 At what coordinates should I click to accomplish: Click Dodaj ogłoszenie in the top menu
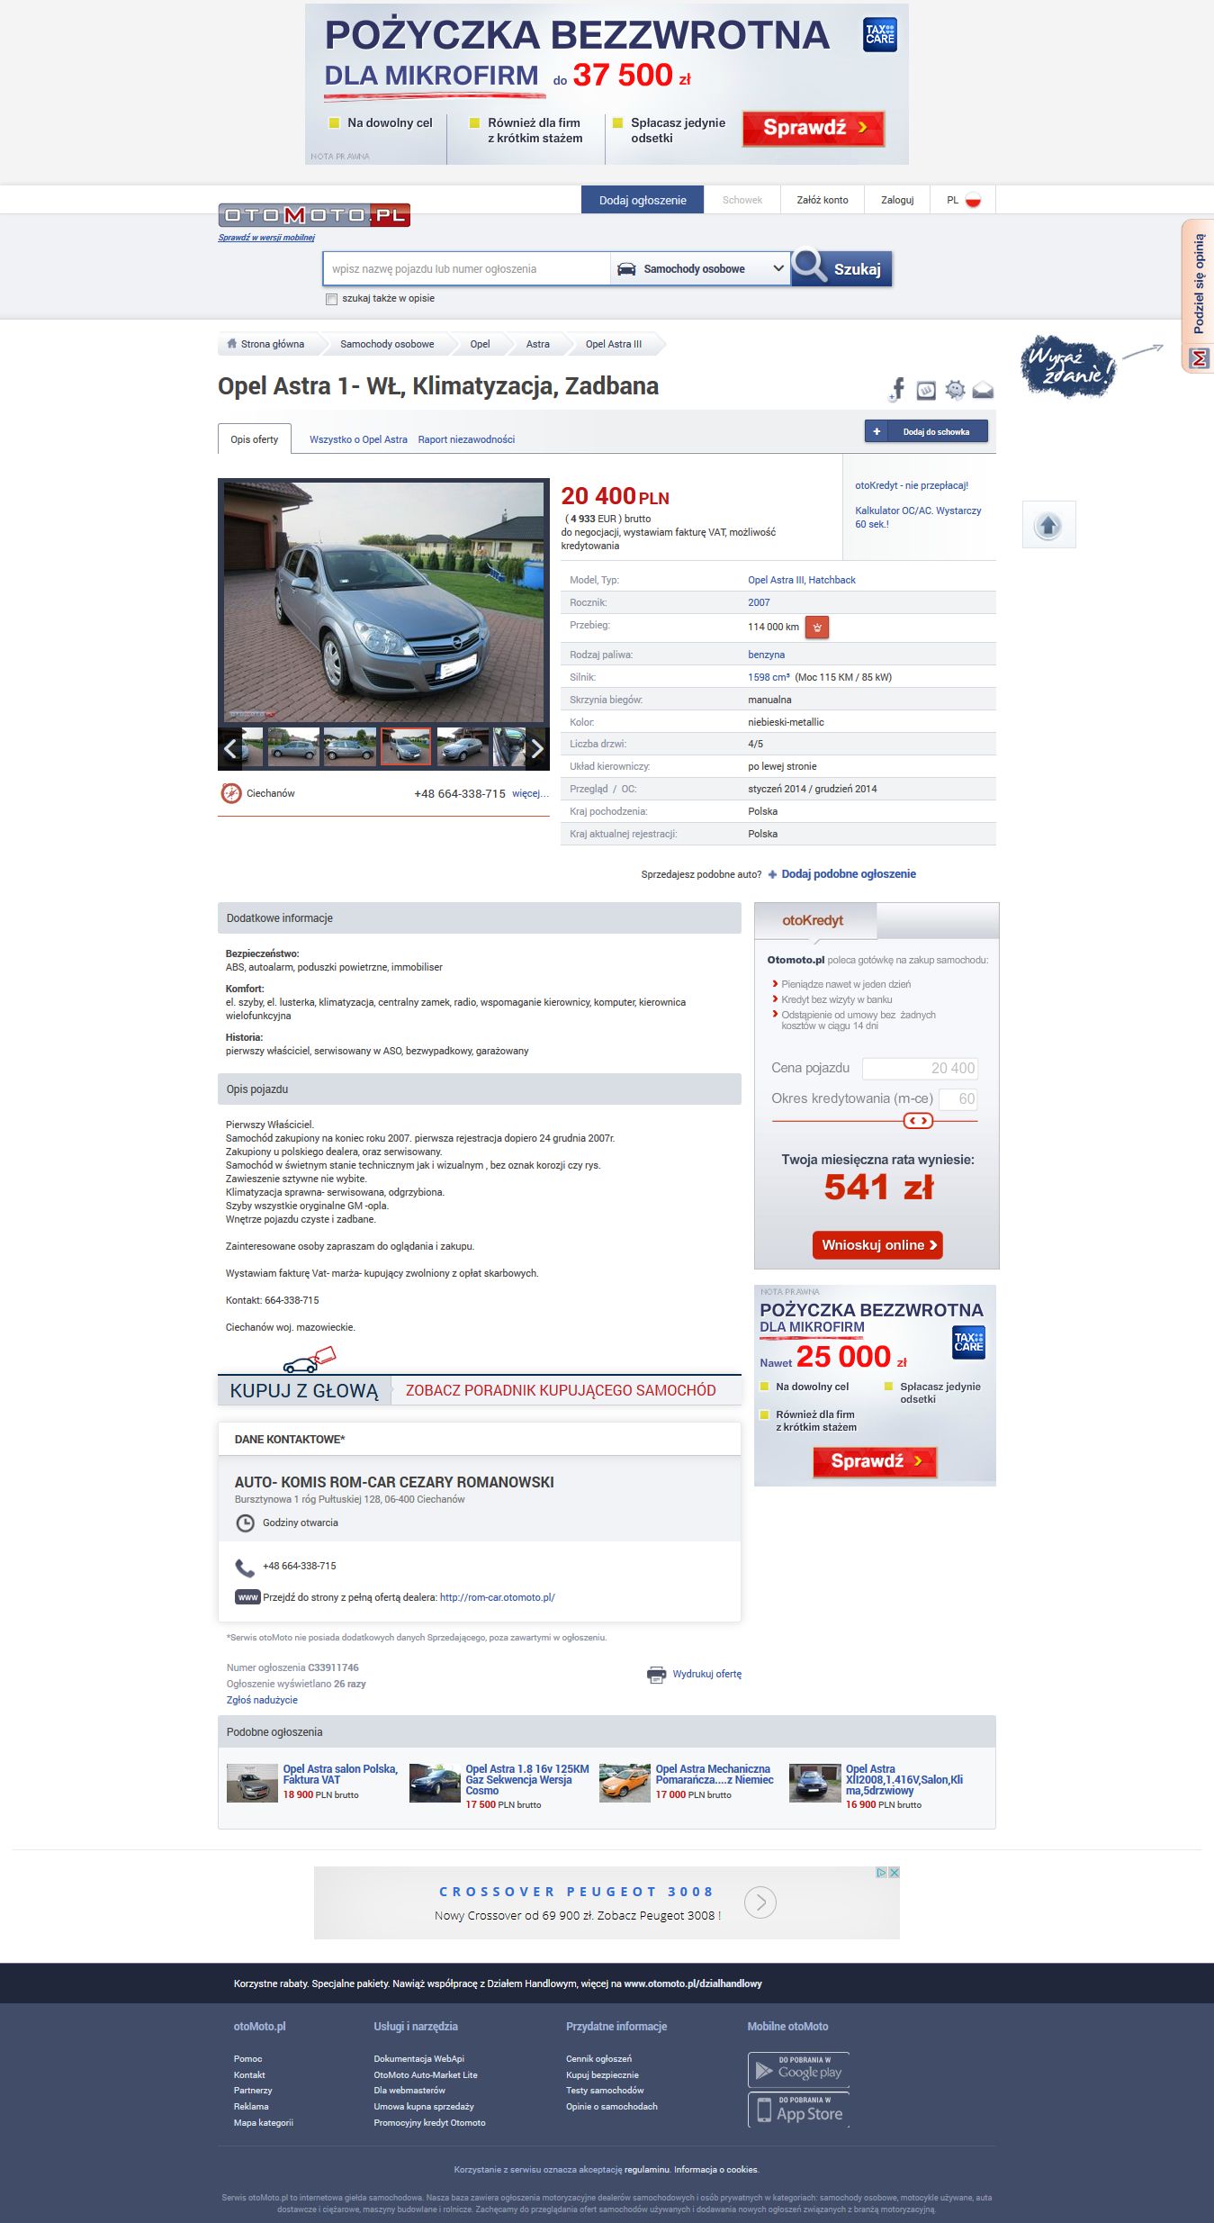tap(643, 200)
